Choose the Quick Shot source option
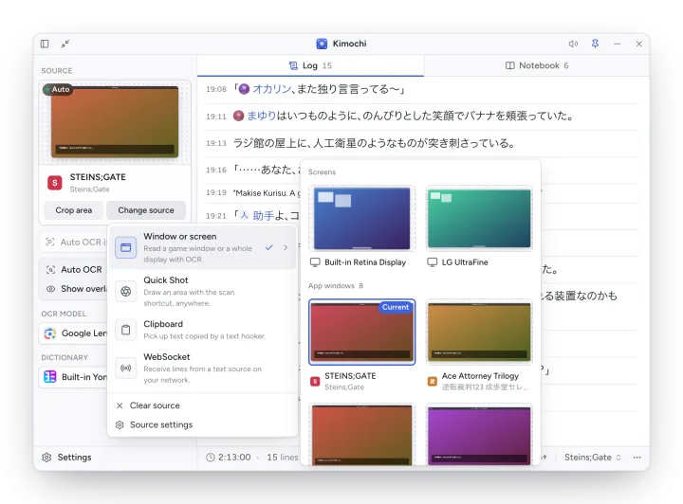This screenshot has height=504, width=683. 203,291
